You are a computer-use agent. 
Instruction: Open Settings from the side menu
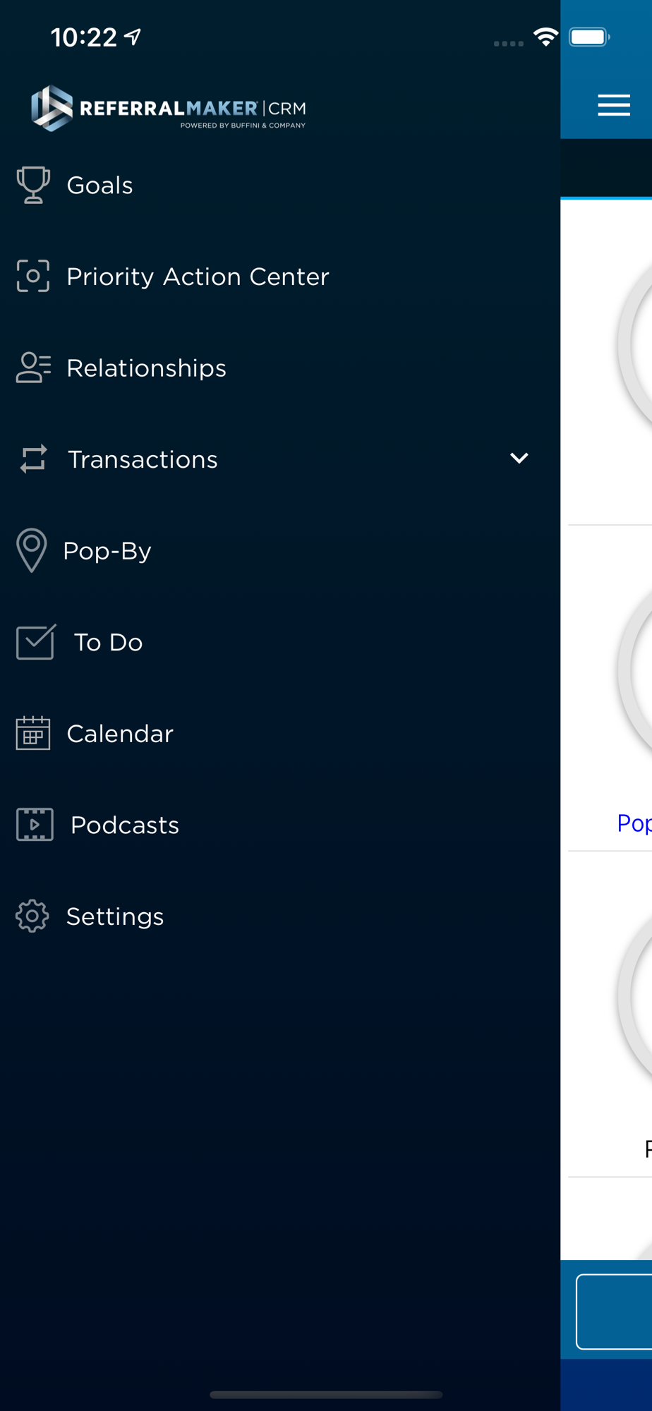115,916
